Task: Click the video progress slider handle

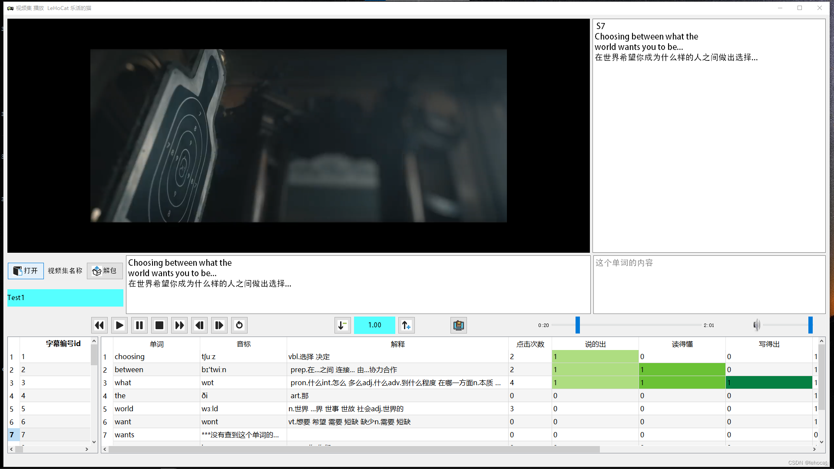Action: point(578,325)
